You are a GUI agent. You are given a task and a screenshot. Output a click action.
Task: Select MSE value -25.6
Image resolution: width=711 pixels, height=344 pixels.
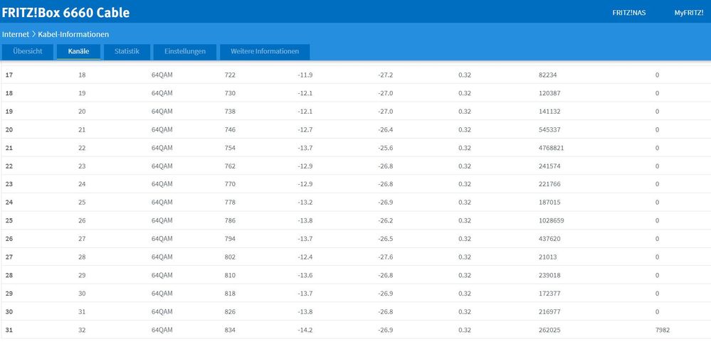click(x=386, y=148)
